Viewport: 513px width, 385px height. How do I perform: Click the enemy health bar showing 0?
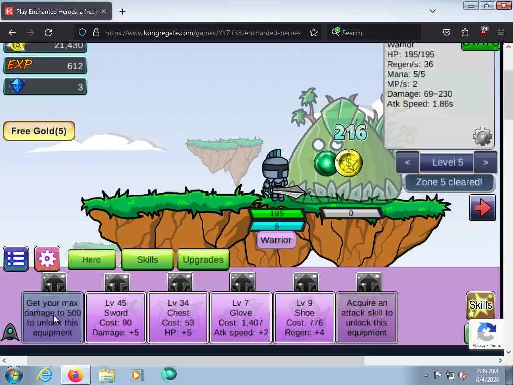click(351, 213)
